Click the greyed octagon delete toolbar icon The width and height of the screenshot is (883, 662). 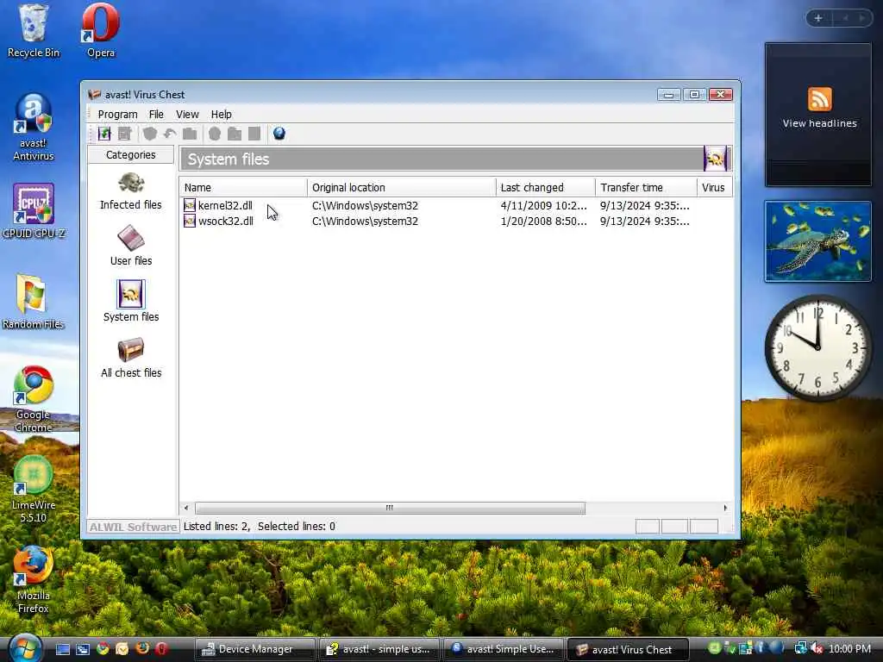[215, 134]
